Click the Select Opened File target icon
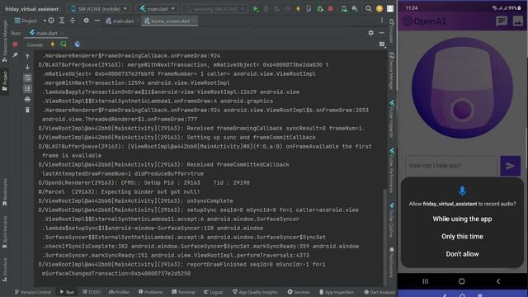 (x=51, y=21)
